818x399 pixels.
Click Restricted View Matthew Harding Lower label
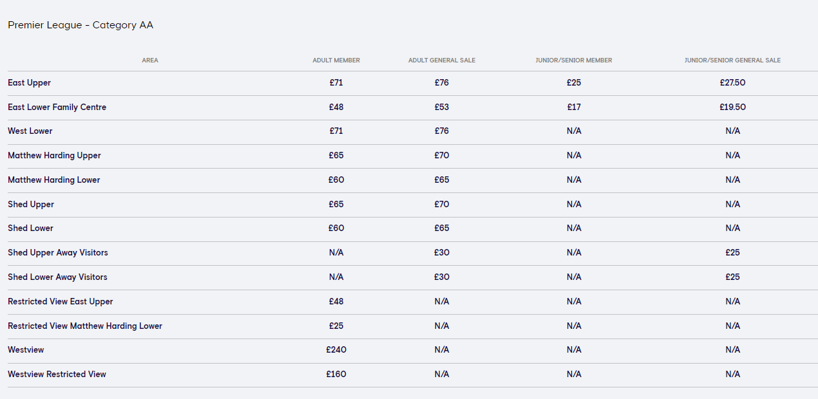85,326
